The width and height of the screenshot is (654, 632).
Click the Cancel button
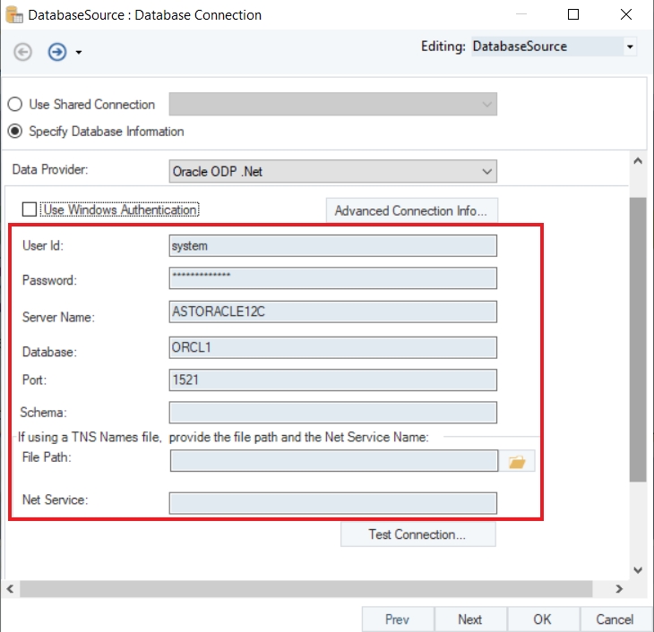click(x=615, y=619)
